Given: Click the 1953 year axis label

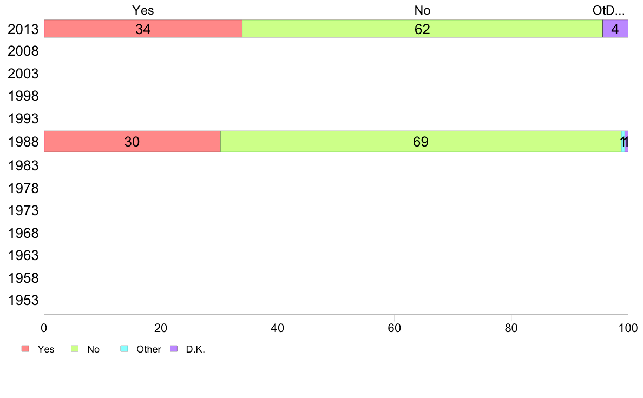Looking at the screenshot, I should tap(23, 301).
